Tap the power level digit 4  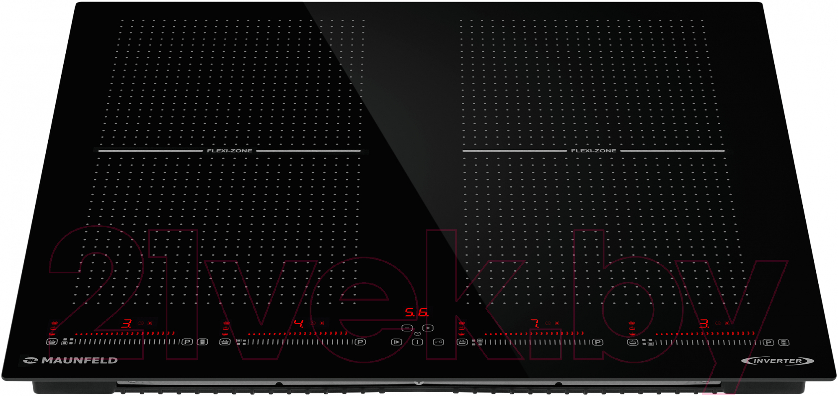click(299, 323)
